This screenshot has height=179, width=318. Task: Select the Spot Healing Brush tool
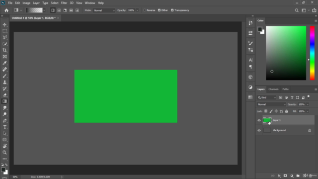tap(4, 70)
